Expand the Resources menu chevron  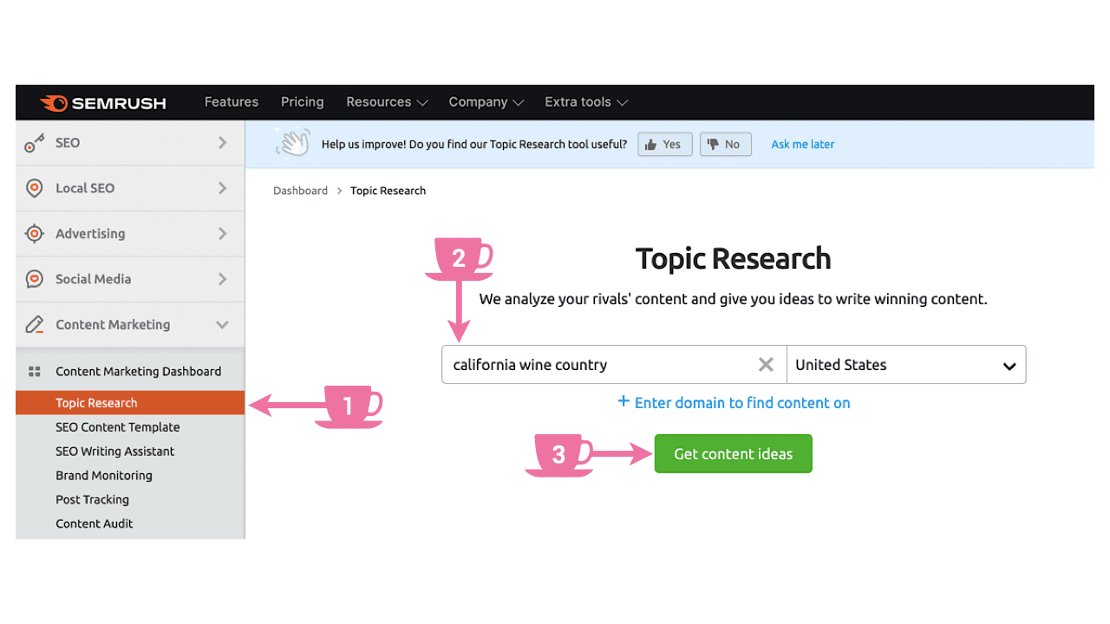[x=424, y=102]
